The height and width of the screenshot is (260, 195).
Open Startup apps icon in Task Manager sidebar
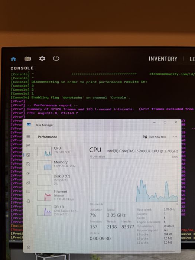click(x=28, y=173)
